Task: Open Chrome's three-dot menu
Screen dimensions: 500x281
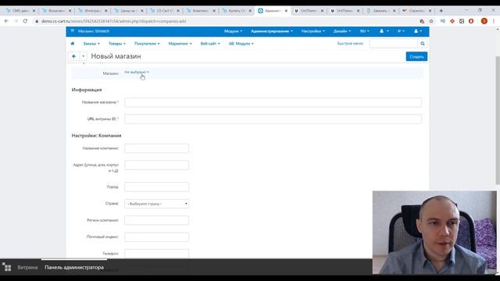Action: [494, 21]
